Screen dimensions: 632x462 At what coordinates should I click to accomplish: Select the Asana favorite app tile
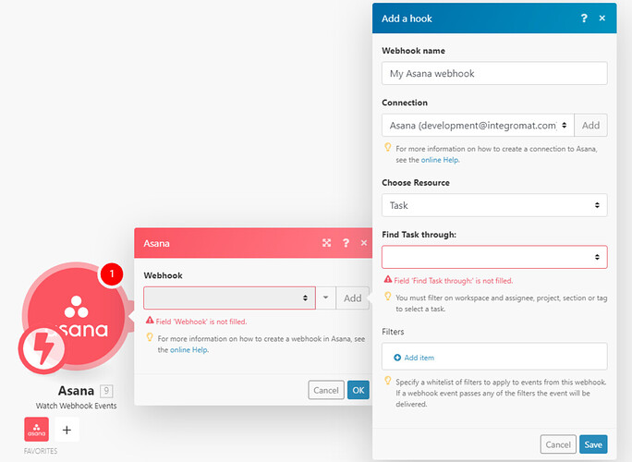click(37, 430)
